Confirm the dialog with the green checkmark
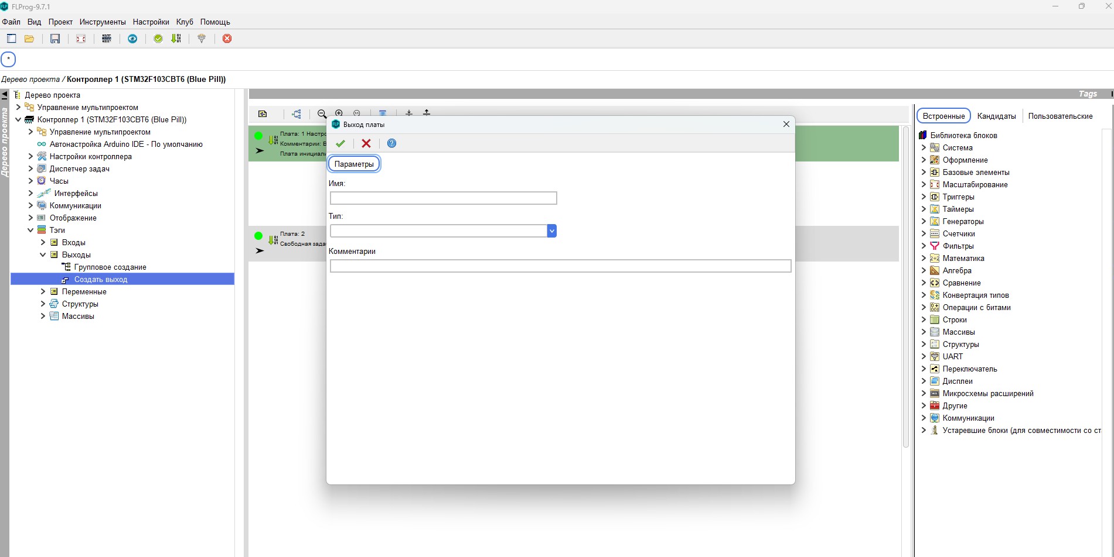1114x557 pixels. (x=340, y=143)
